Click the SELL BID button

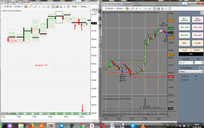197,35
